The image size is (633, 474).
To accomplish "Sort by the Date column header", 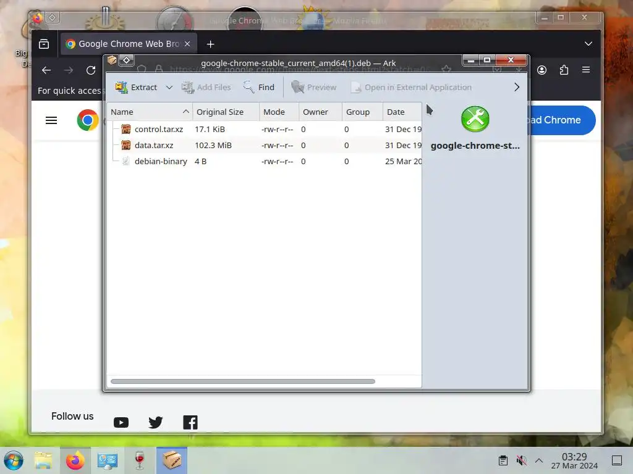I will pos(402,112).
